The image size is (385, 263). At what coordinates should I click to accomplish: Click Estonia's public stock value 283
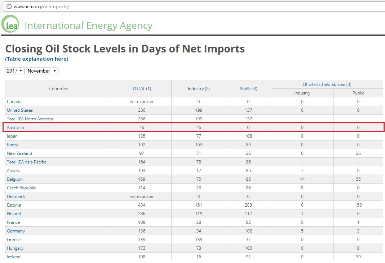[x=248, y=205]
